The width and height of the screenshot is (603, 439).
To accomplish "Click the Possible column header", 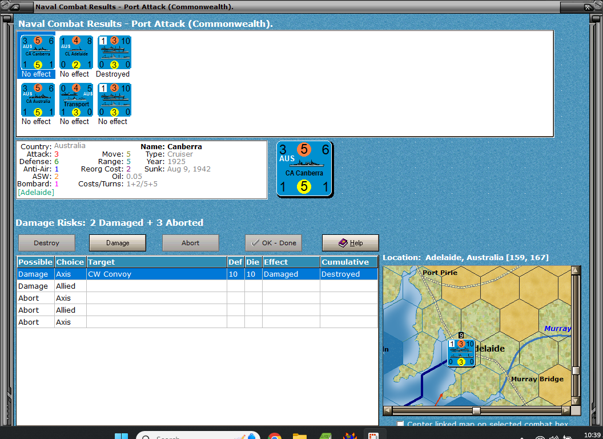I will [x=35, y=262].
